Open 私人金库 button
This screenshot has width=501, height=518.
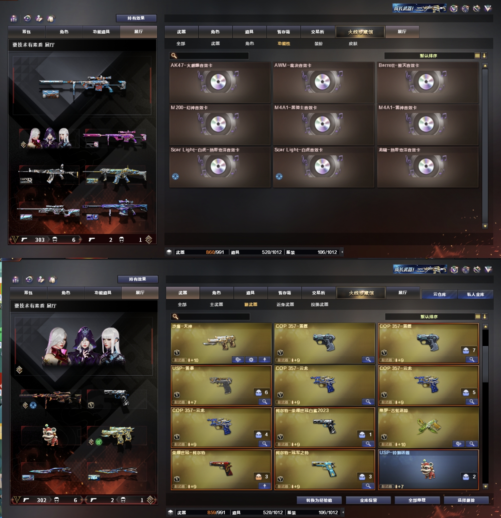point(475,294)
